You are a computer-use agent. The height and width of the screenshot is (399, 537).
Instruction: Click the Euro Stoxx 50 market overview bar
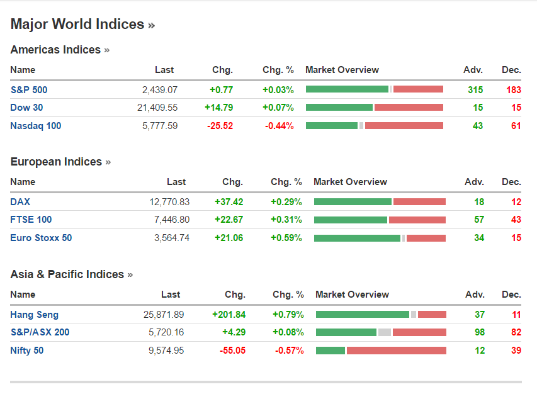point(380,238)
